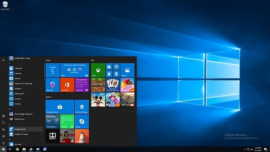Launch the Bubble Witch 3 game tile
This screenshot has height=152, width=270.
click(113, 99)
